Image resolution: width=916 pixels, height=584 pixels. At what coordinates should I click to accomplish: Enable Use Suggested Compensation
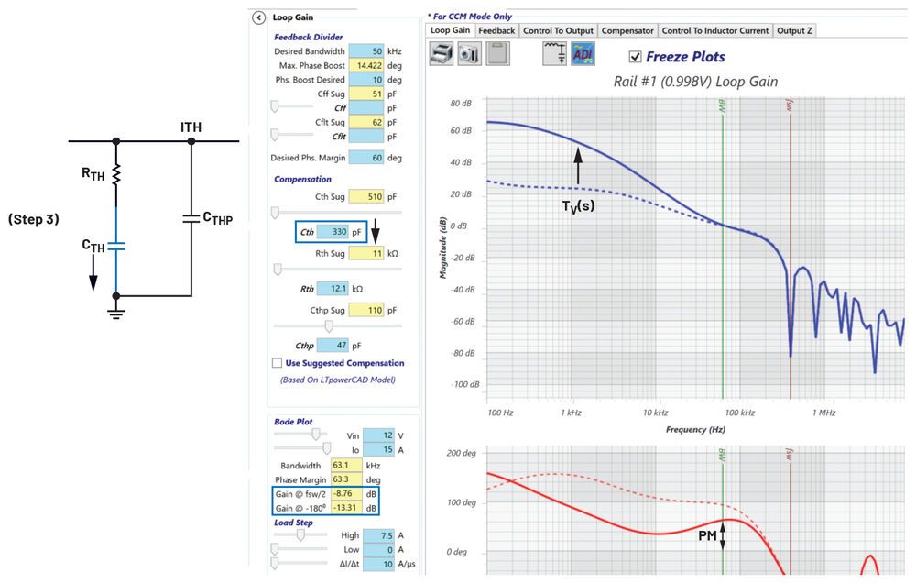[x=277, y=362]
